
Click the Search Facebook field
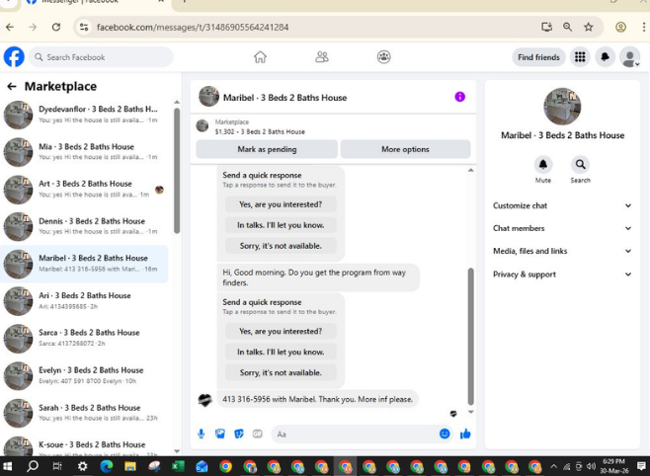pyautogui.click(x=101, y=57)
